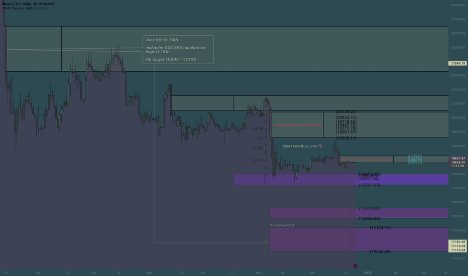This screenshot has width=468, height=276.
Task: Click the 11181.45 price tag
Action: point(457,242)
